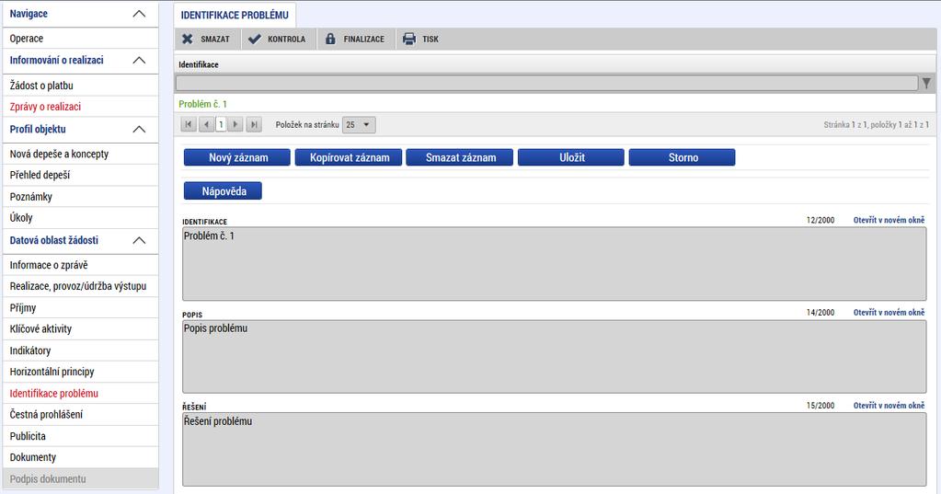Screen dimensions: 941x494
Task: Select the Problém č. 1 table row
Action: point(555,104)
